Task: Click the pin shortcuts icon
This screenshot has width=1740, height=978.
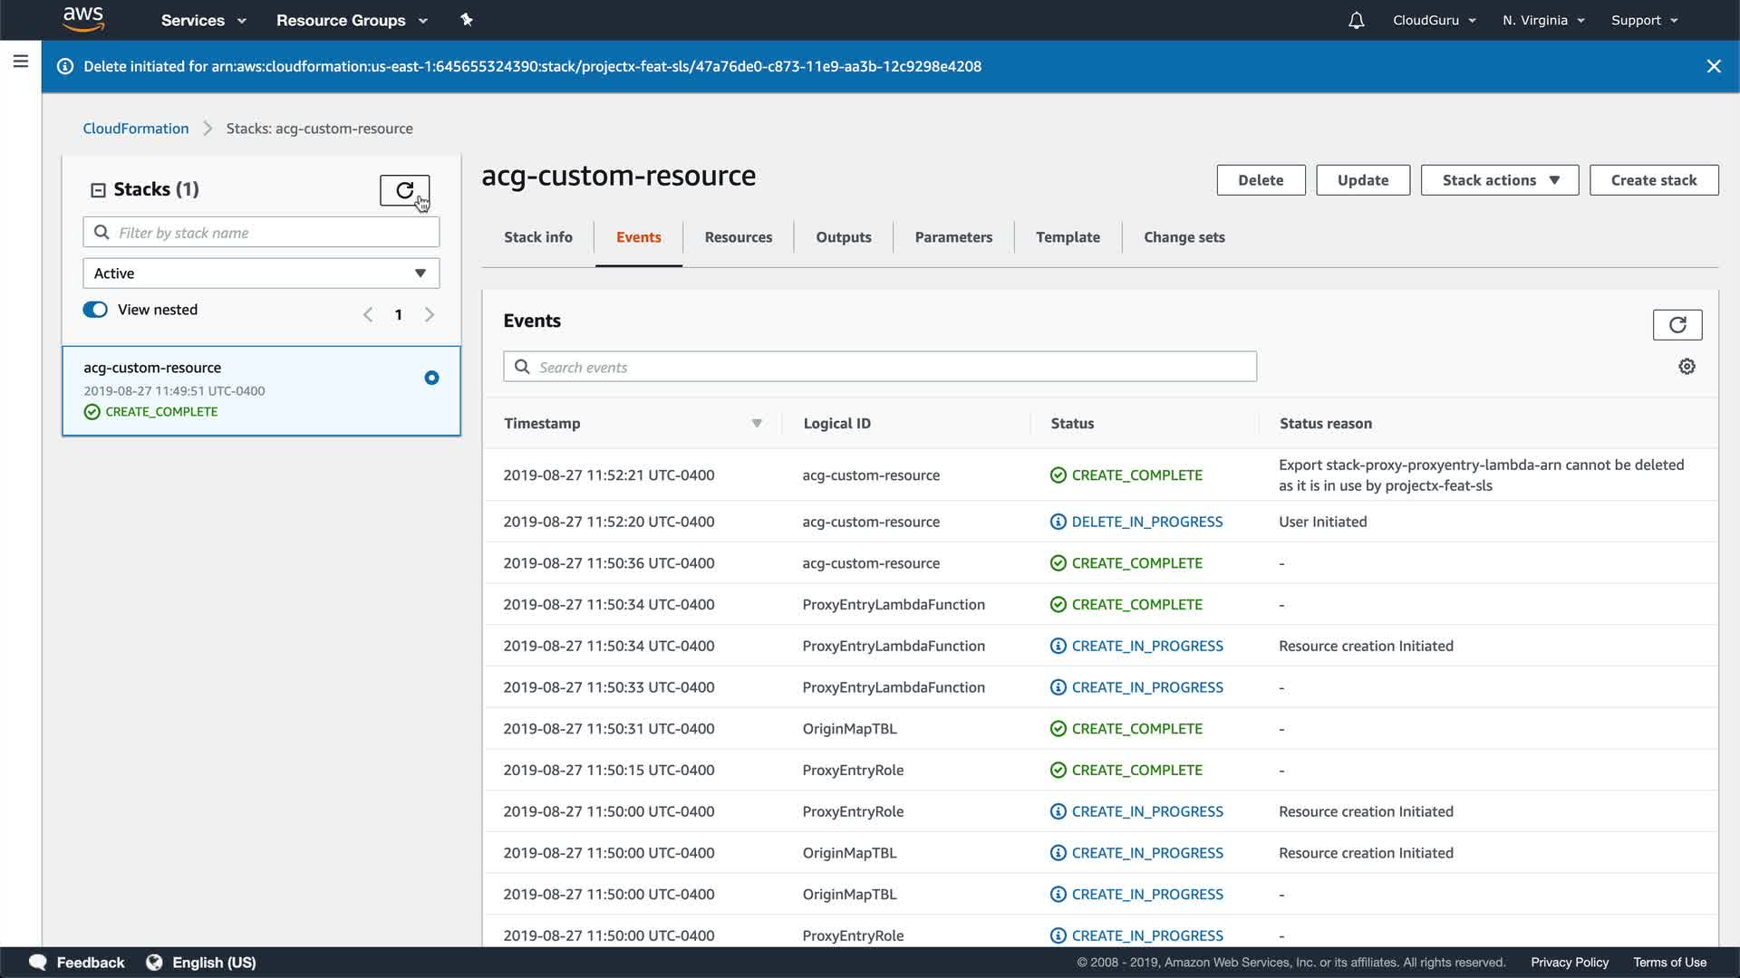Action: point(467,20)
